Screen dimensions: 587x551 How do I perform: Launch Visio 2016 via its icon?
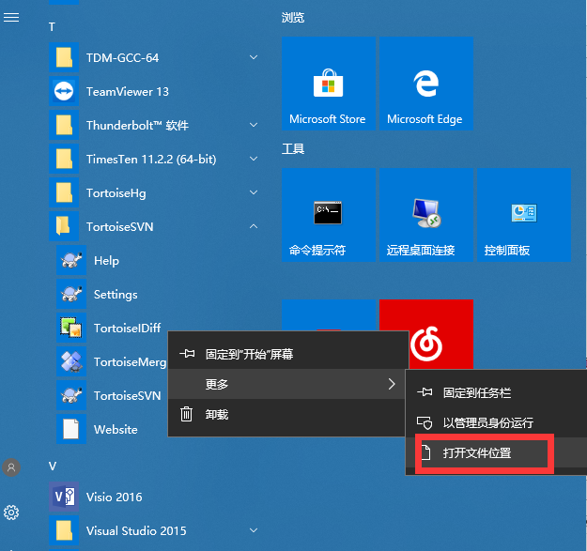pyautogui.click(x=64, y=497)
